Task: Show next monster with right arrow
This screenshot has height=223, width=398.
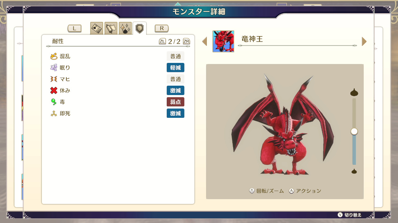Action: tap(364, 42)
